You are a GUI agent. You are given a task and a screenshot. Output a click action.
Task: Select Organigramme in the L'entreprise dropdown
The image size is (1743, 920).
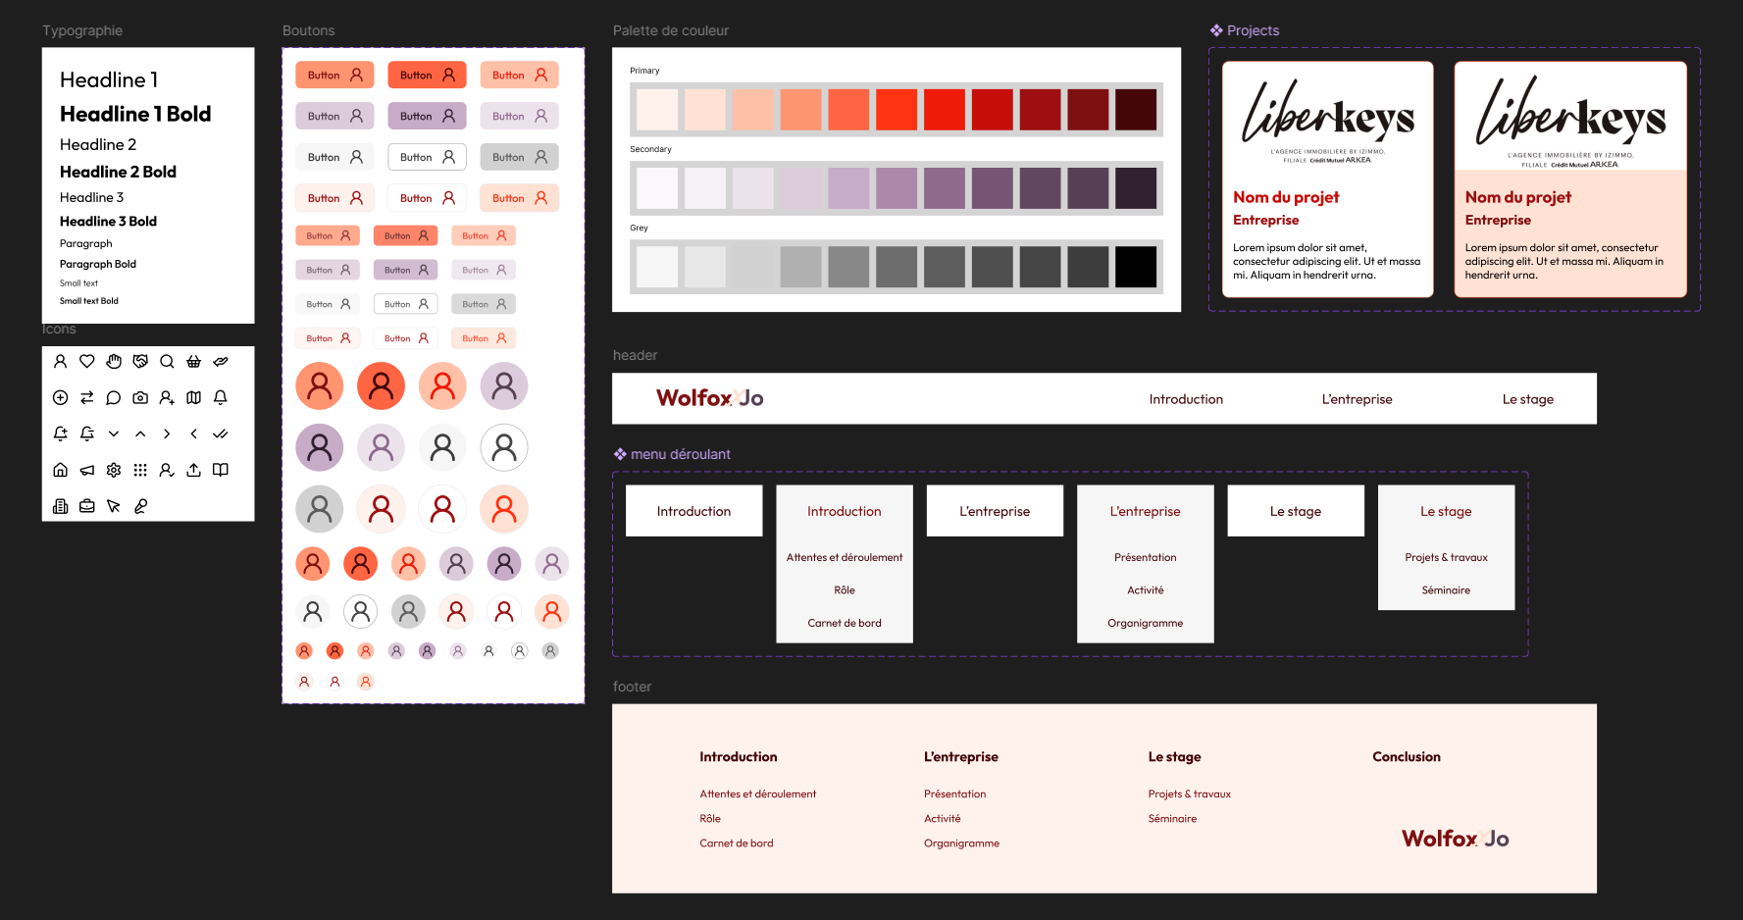click(x=1145, y=623)
